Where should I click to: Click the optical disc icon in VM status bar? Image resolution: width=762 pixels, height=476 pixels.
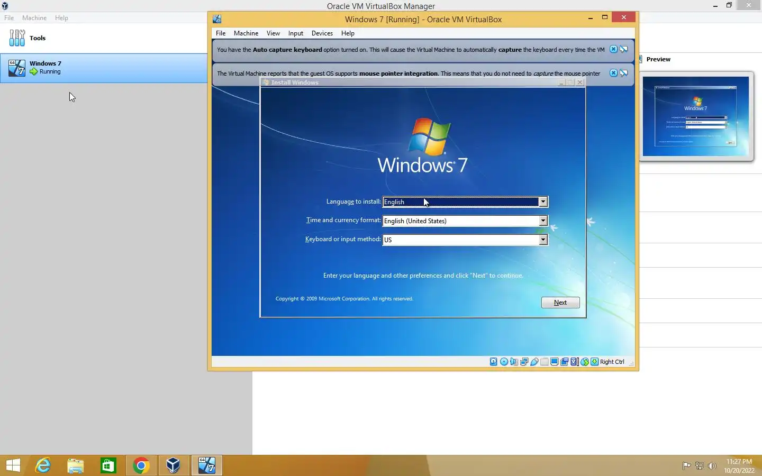pos(504,362)
